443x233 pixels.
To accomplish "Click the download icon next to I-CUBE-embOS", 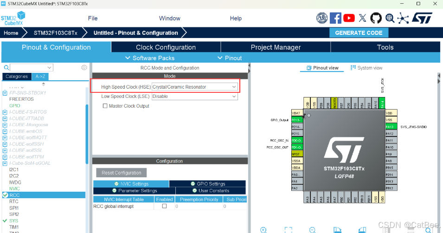I will pos(5,131).
